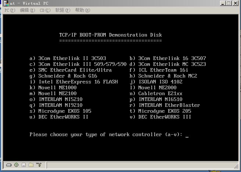Viewport: 241px width, 172px height.
Task: Click option o) INTERLAN NI5210
Action: pyautogui.click(x=56, y=99)
